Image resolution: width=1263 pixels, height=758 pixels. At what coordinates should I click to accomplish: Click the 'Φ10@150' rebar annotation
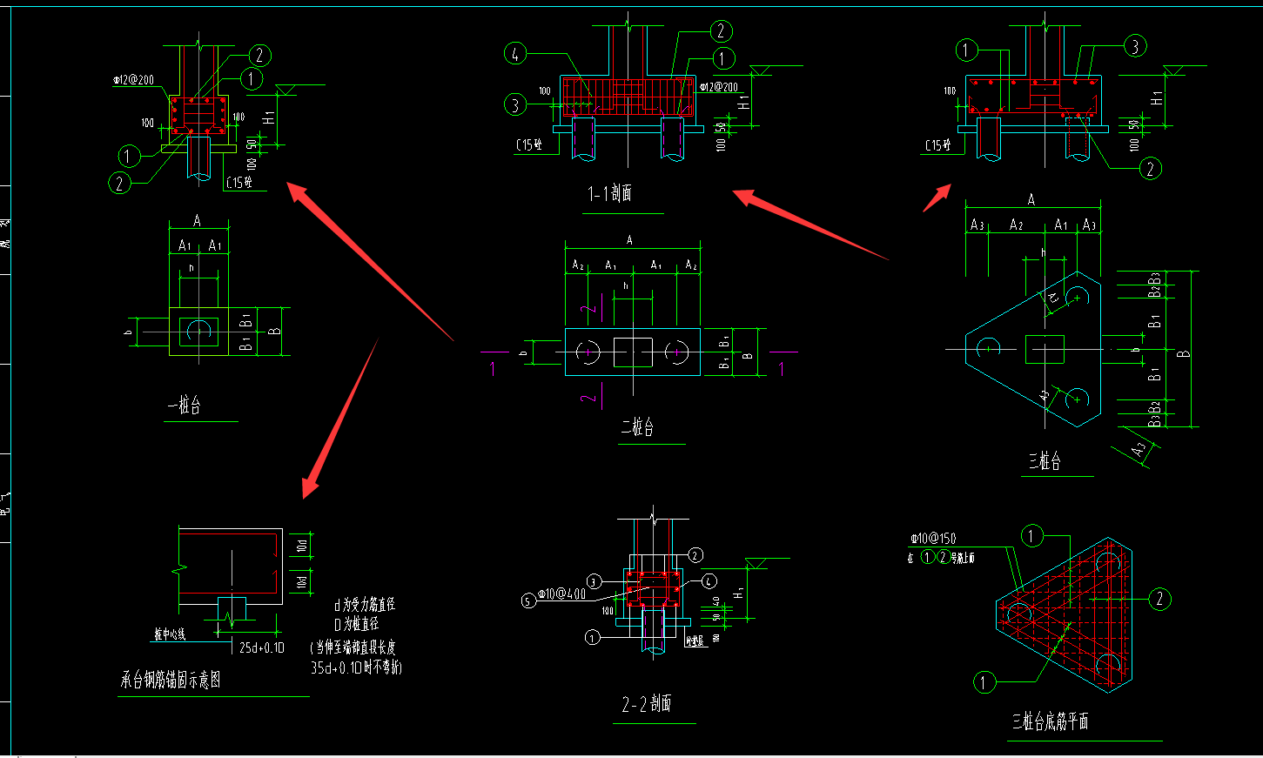point(933,539)
